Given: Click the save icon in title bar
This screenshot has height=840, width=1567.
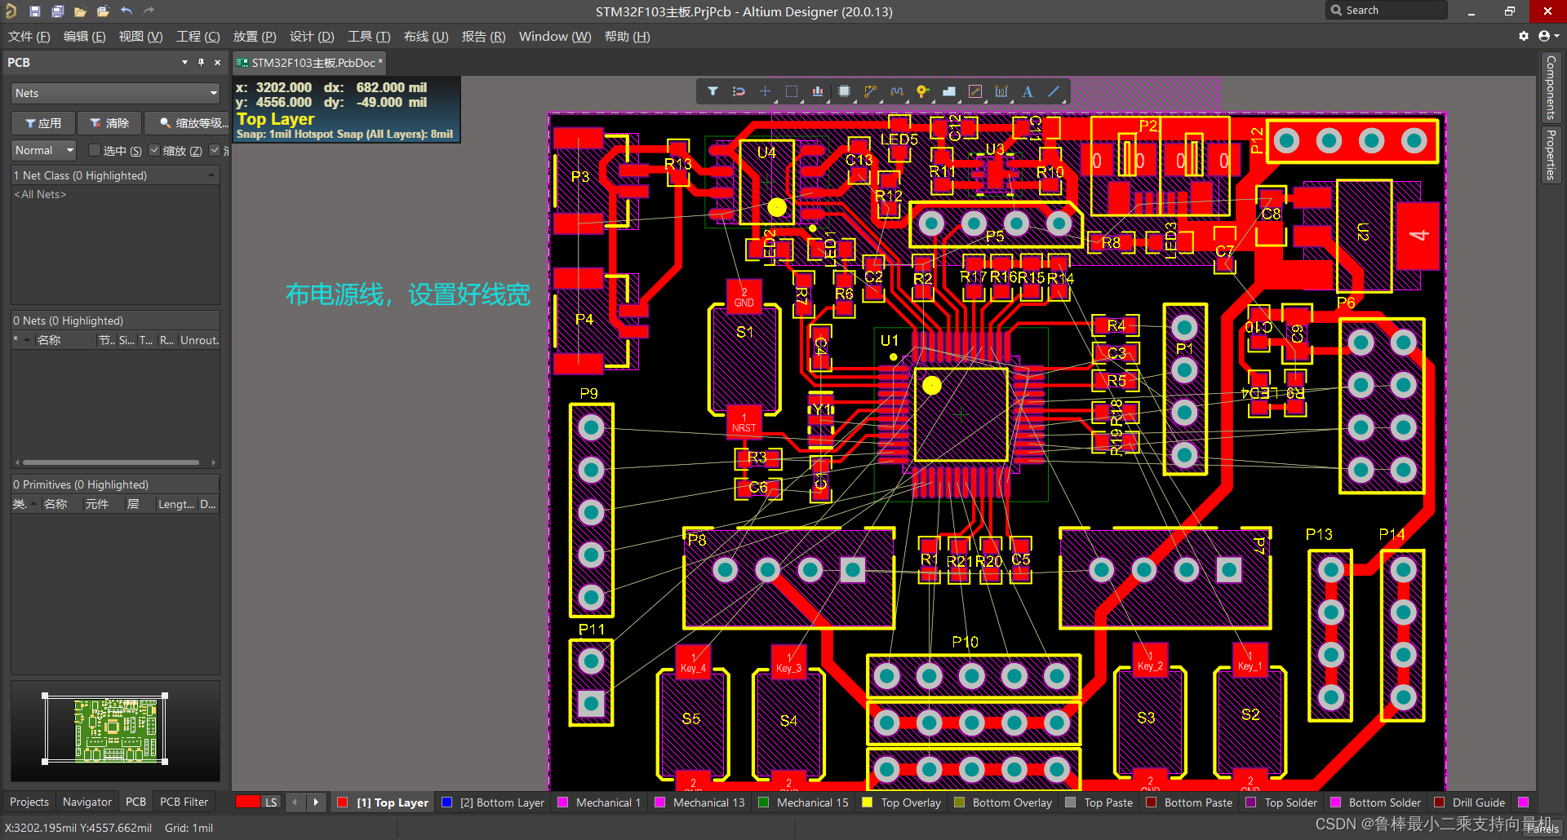Looking at the screenshot, I should 34,11.
